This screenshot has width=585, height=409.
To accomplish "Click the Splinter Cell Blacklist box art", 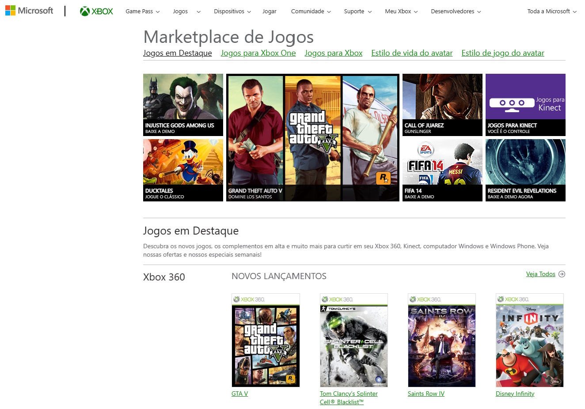I will coord(353,340).
